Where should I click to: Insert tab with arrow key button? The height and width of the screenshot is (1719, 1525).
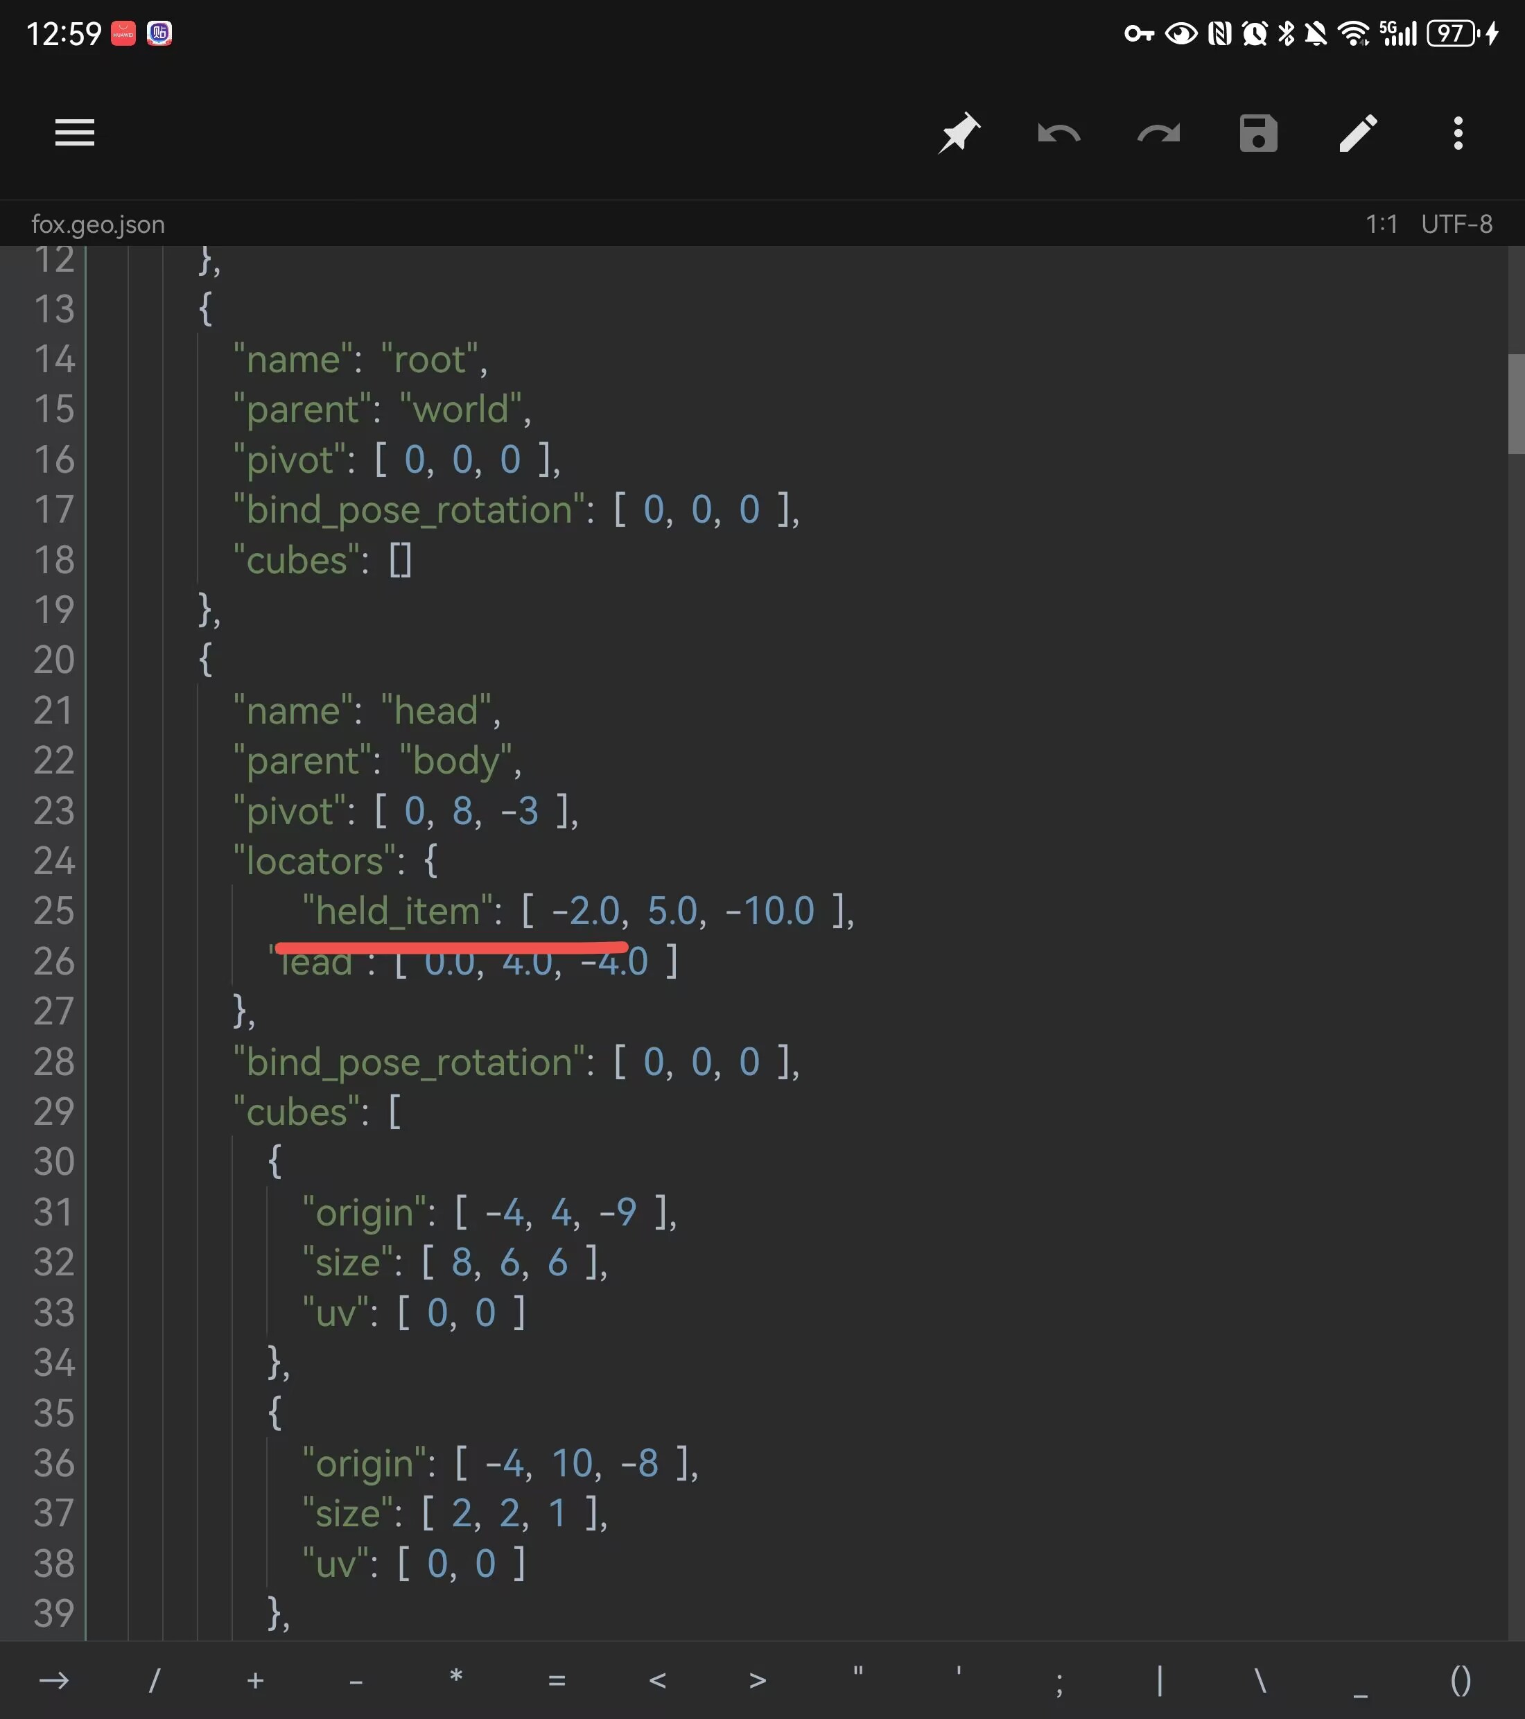[x=54, y=1680]
